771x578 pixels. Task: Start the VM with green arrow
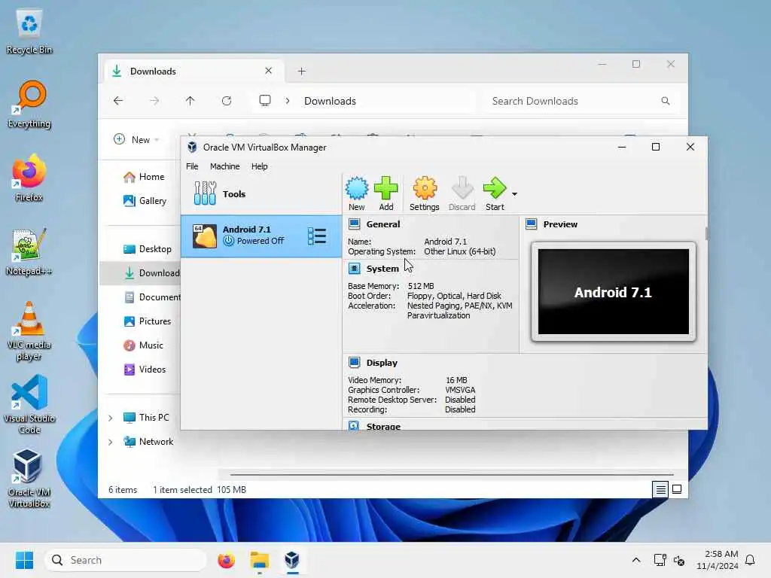coord(495,193)
